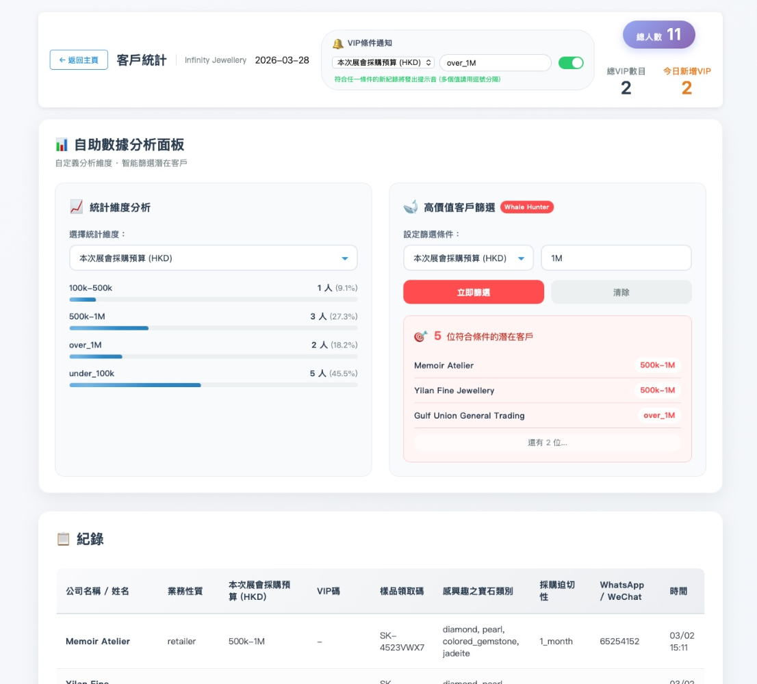Click the clipboard icon beside 紀錄
The height and width of the screenshot is (684, 757).
63,539
